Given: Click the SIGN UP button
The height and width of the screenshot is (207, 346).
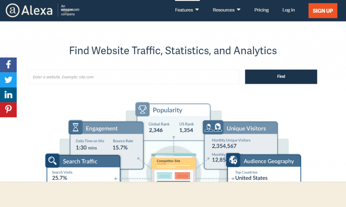Looking at the screenshot, I should coord(323,10).
